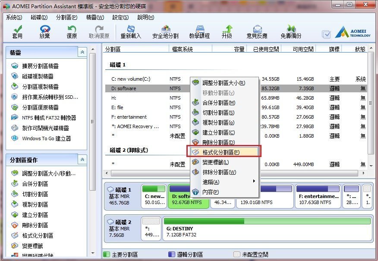Choose 格式化分割區(F) from context menu
The width and height of the screenshot is (378, 261).
[x=224, y=152]
